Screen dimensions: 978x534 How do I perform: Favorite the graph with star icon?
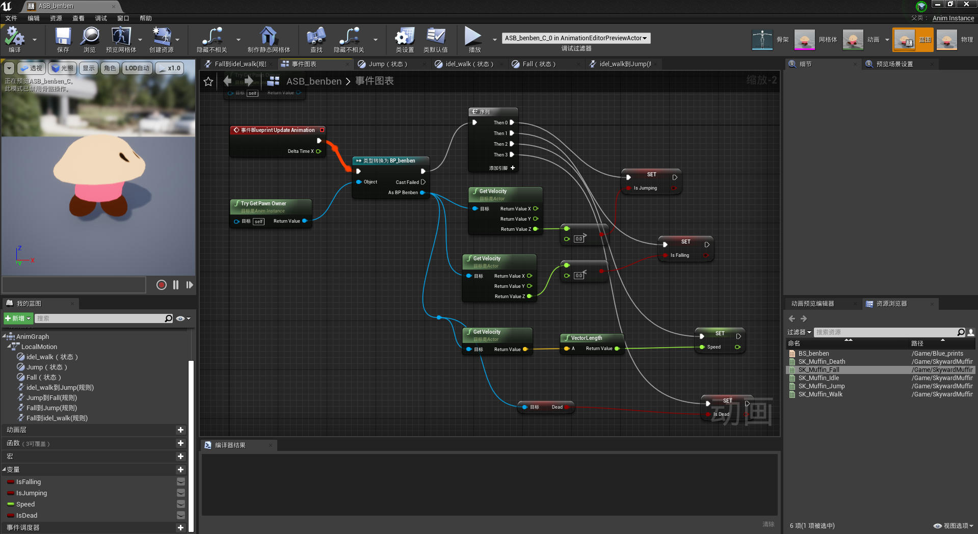pos(208,82)
